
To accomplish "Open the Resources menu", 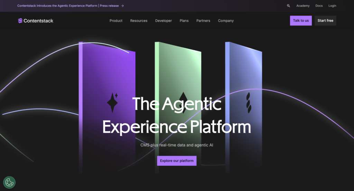I will pos(139,21).
